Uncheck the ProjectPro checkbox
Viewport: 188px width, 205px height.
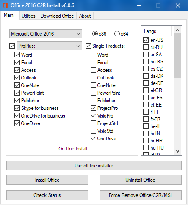click(93, 108)
